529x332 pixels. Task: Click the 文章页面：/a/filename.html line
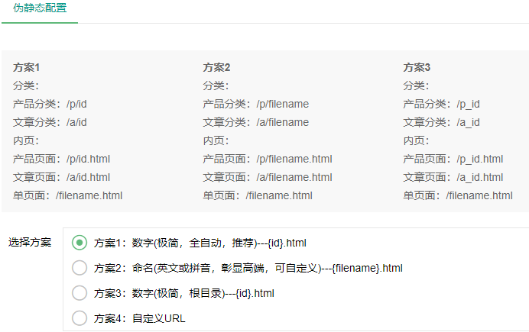267,177
